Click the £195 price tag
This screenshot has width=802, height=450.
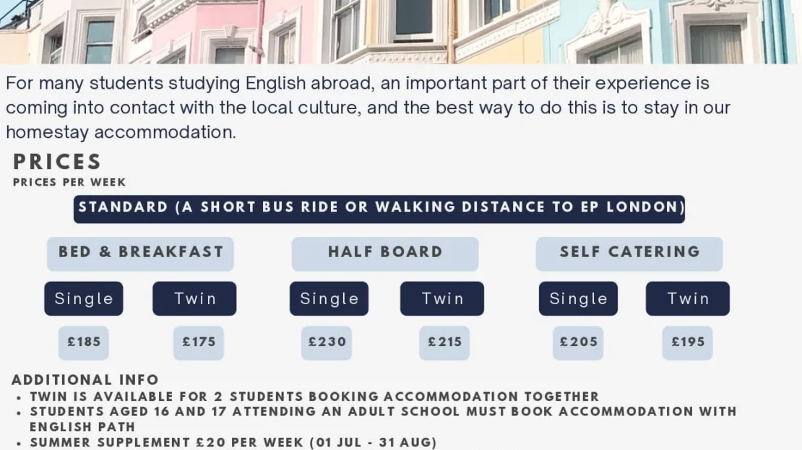[687, 342]
